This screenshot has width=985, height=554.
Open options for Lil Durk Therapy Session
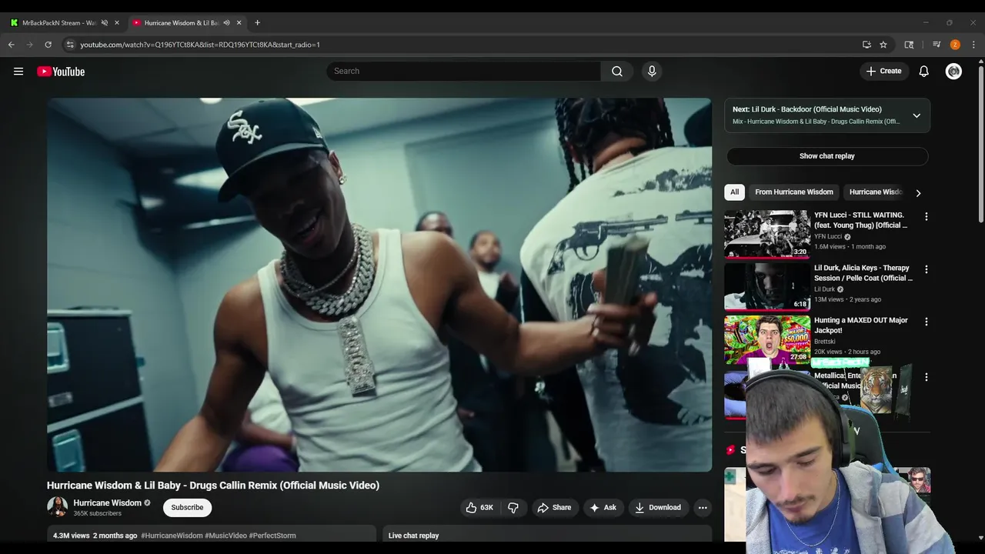click(x=927, y=269)
